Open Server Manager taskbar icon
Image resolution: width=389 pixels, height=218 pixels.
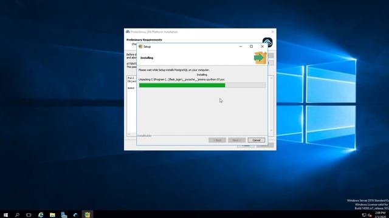pyautogui.click(x=64, y=215)
